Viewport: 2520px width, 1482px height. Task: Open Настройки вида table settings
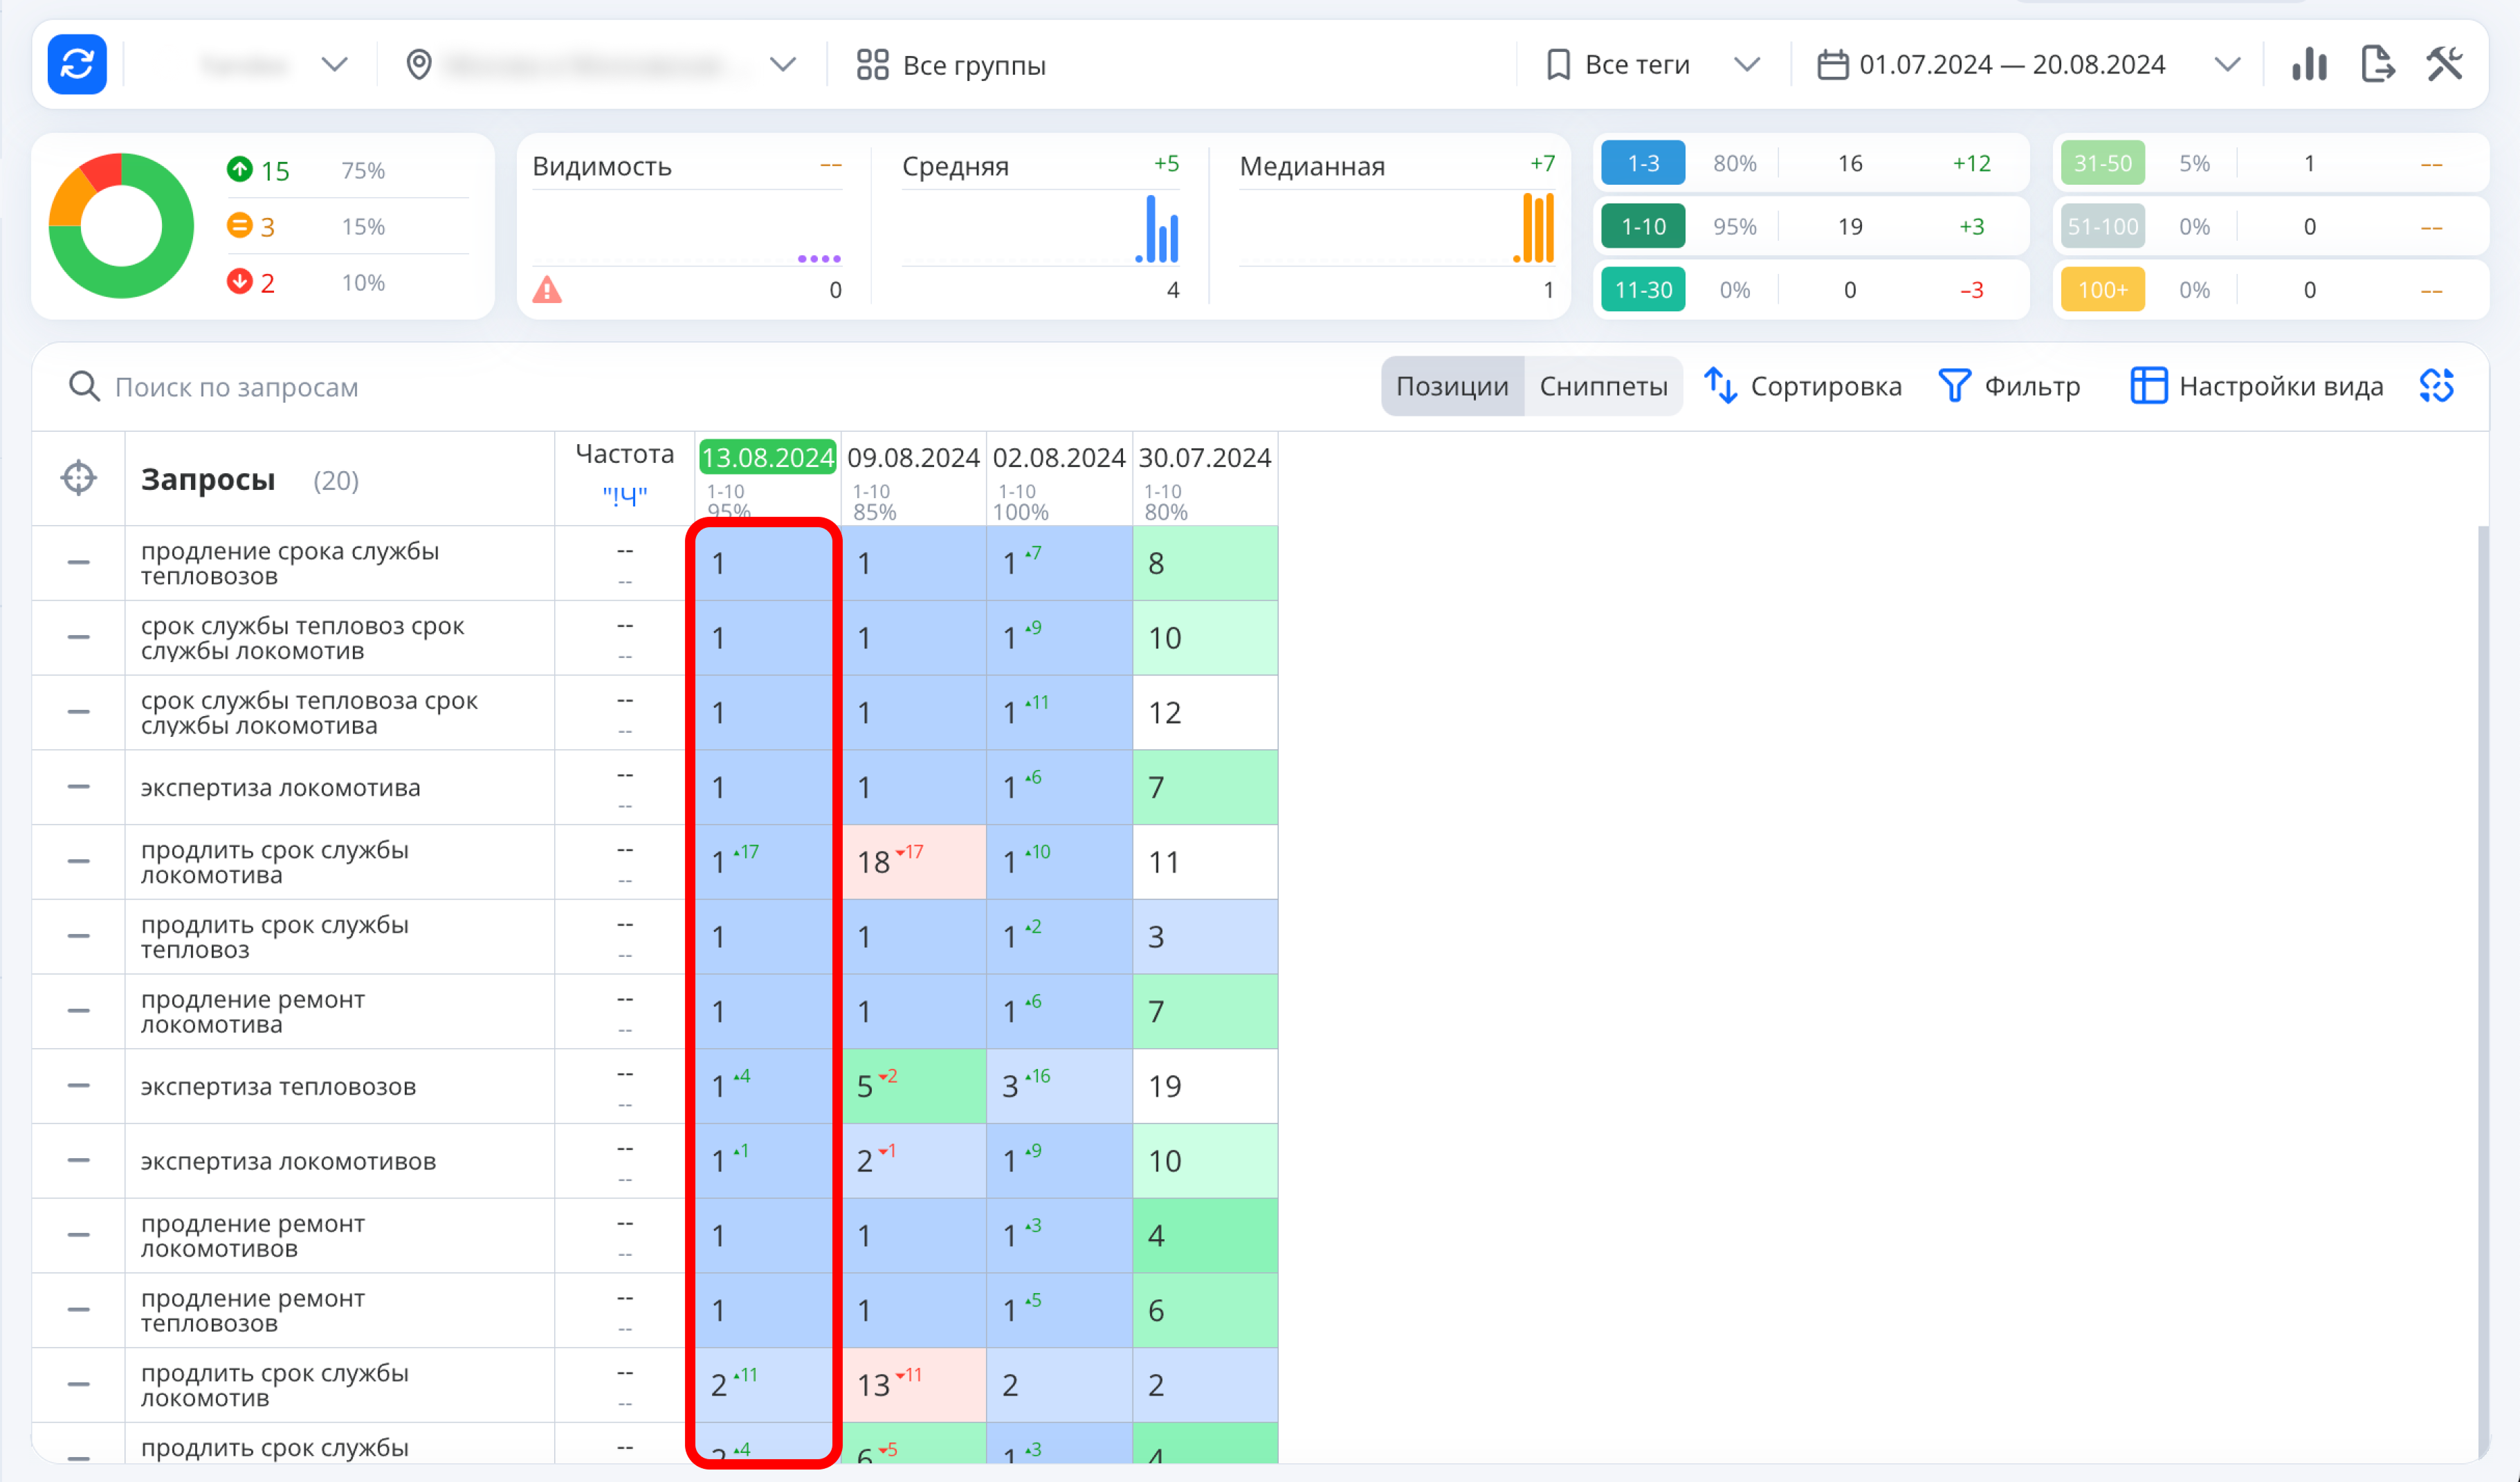click(x=2257, y=386)
